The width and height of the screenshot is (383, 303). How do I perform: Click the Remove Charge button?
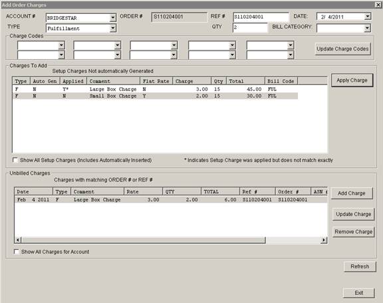point(353,232)
